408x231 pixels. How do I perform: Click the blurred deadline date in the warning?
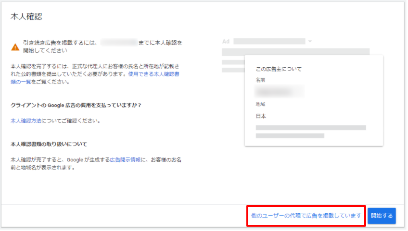pos(119,43)
